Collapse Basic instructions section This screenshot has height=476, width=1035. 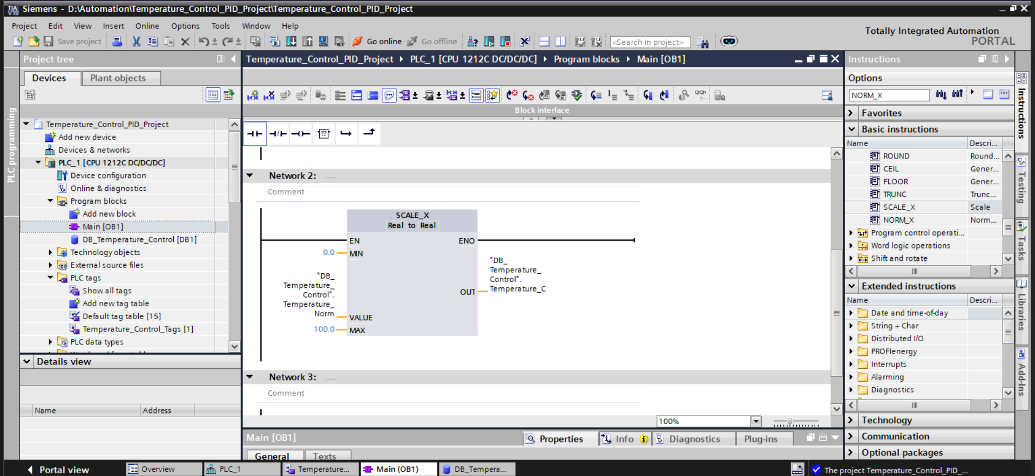click(851, 129)
